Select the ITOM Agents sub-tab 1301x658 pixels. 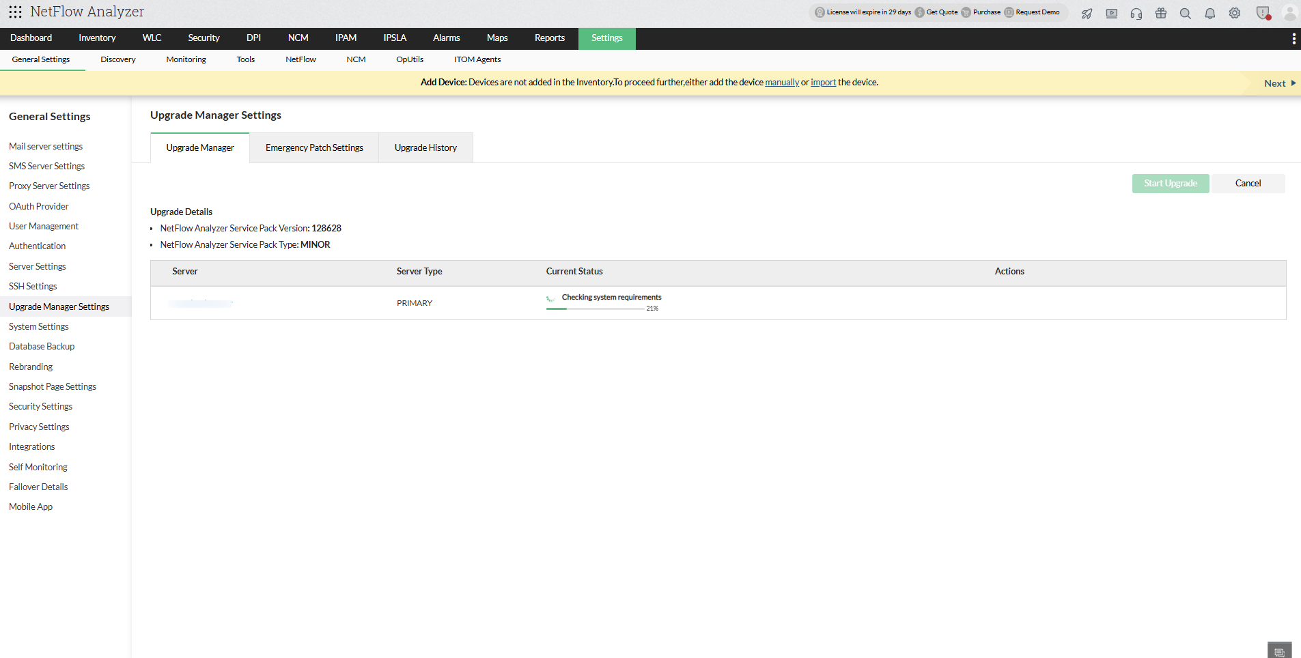(x=477, y=60)
